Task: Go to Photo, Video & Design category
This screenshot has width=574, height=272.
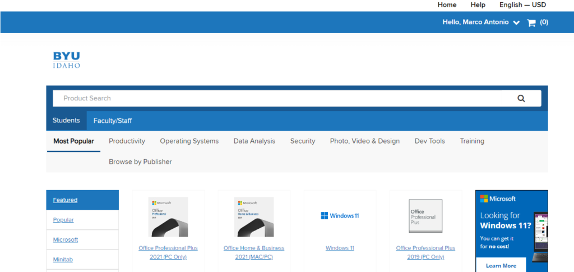Action: [364, 141]
